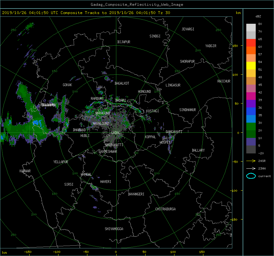Click the NAVALGUND town label
Screen dimensions: 274x256
click(x=101, y=124)
